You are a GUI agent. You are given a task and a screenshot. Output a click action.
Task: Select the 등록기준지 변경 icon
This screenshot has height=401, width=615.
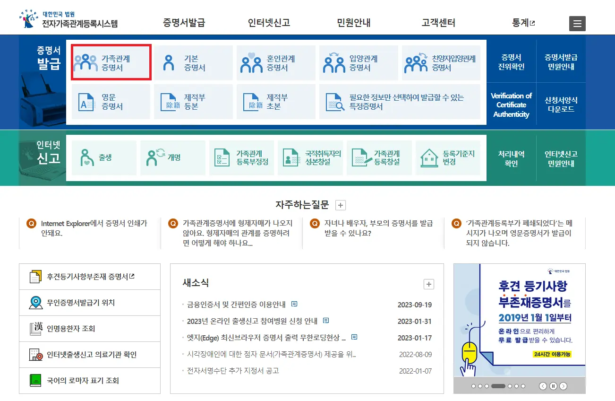[x=448, y=158]
